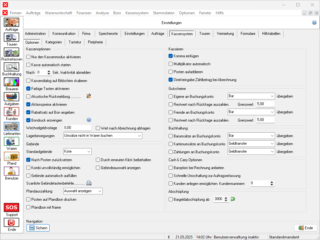Open the Lieferanten sidebar icon
The width and height of the screenshot is (320, 240).
coord(11,127)
